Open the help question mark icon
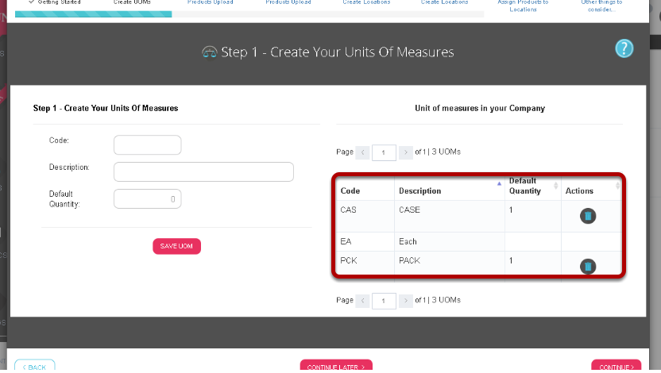Screen dimensions: 661x373 624,49
